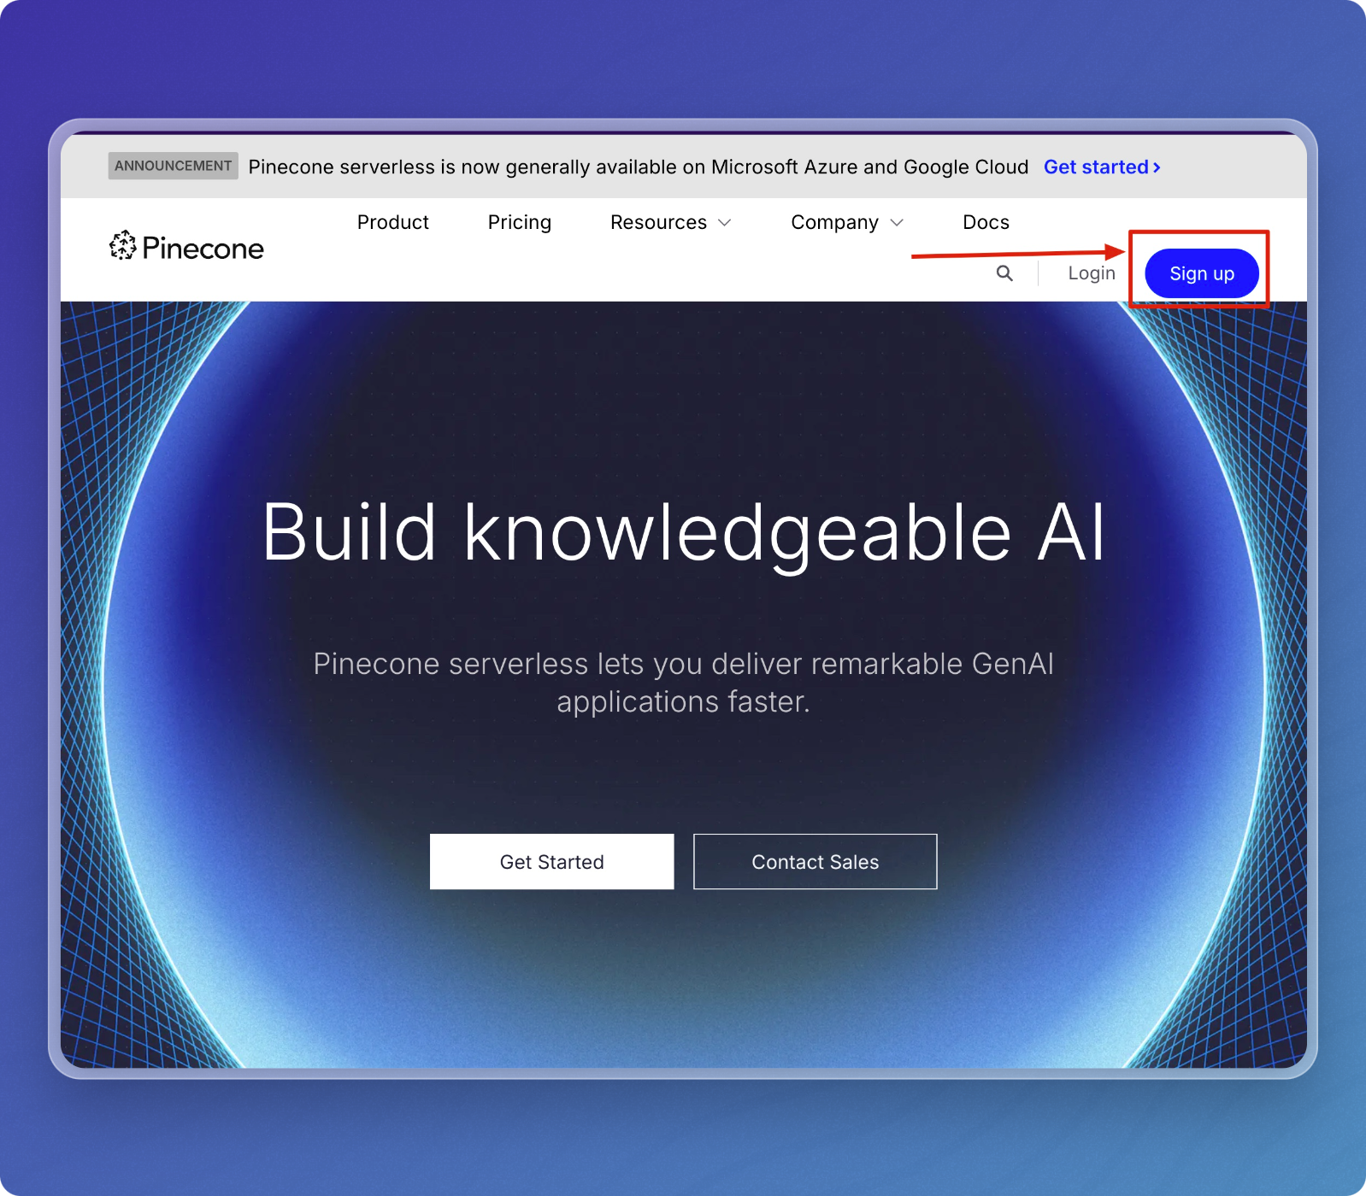This screenshot has height=1196, width=1366.
Task: Open the Product menu item
Action: pyautogui.click(x=393, y=222)
